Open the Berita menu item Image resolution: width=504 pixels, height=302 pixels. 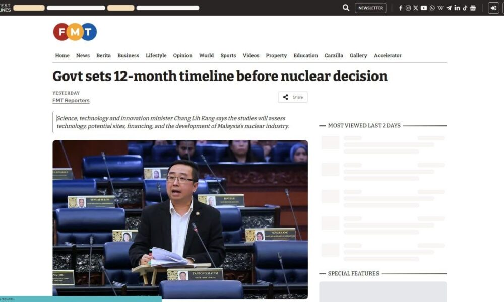tap(103, 55)
